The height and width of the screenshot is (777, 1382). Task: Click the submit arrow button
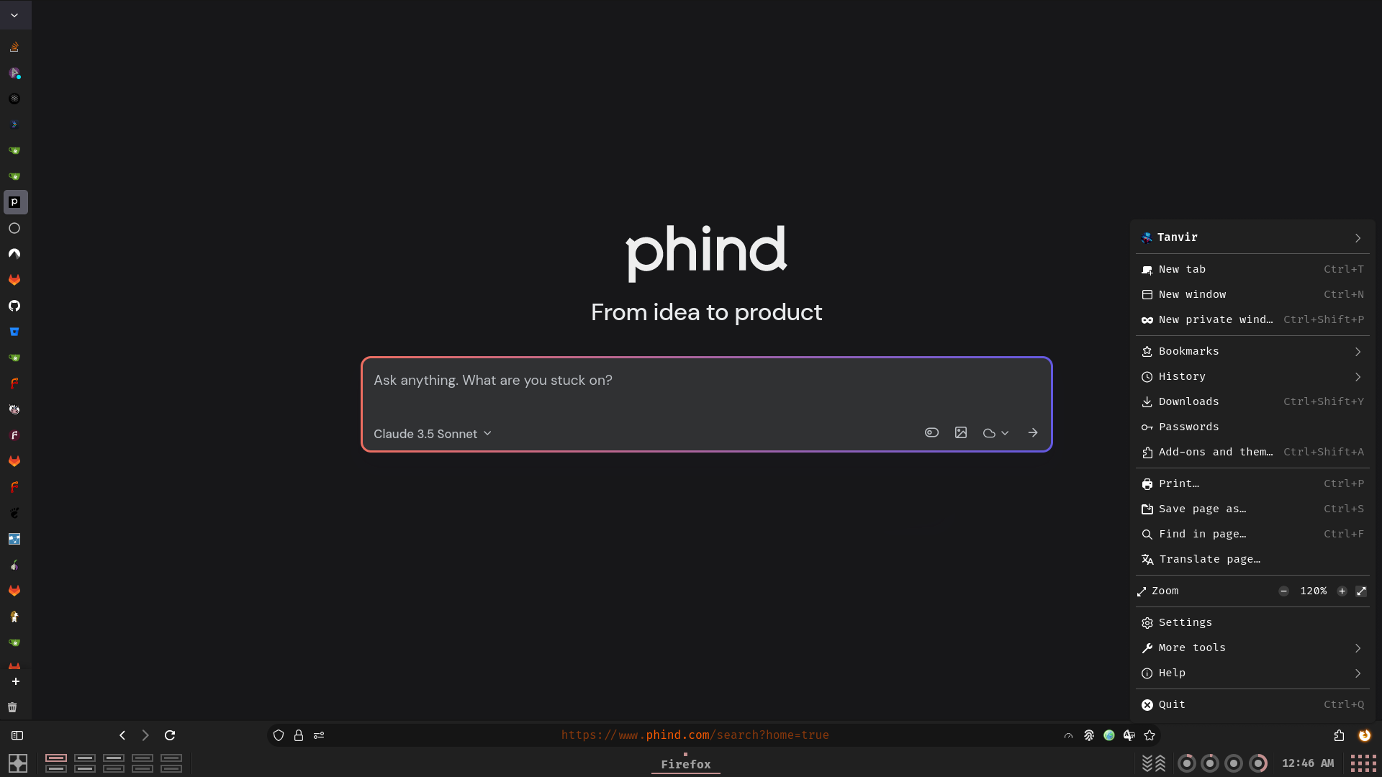coord(1033,432)
